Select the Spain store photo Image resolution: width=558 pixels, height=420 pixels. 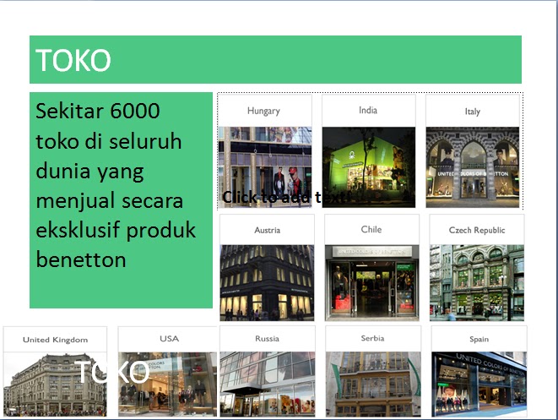(479, 385)
